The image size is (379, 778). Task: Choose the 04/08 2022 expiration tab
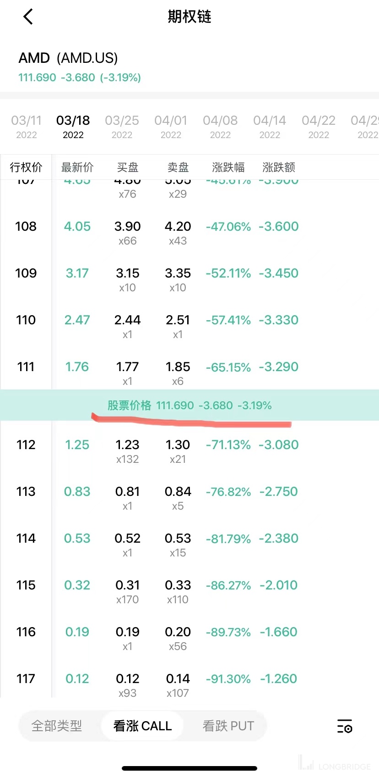tap(220, 127)
